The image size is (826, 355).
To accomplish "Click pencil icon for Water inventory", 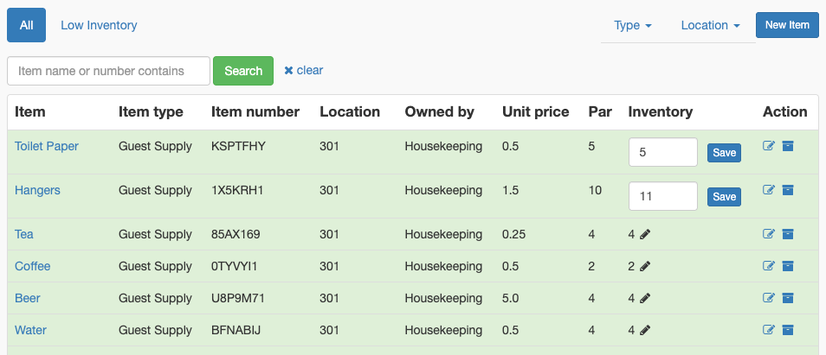I will (645, 331).
